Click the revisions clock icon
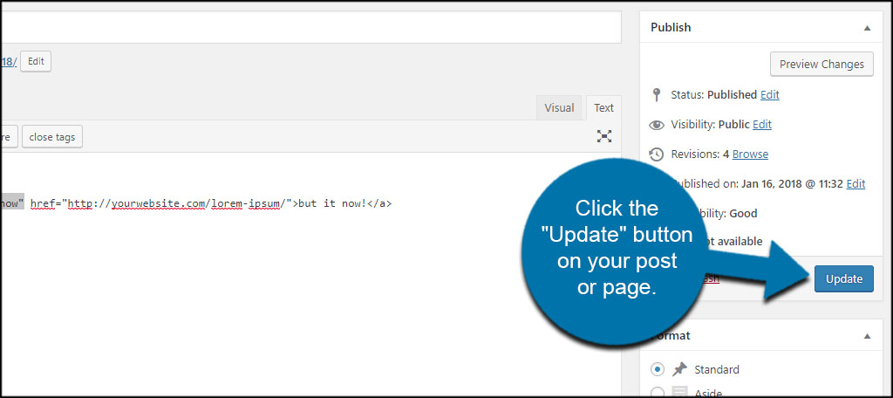893x398 pixels. [657, 154]
